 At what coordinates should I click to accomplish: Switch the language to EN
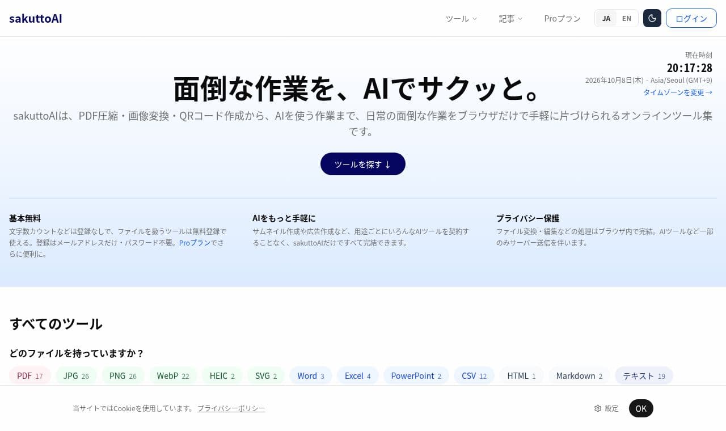[x=627, y=18]
